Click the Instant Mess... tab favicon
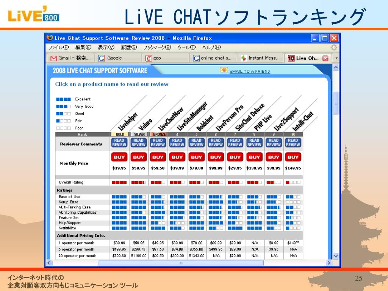This screenshot has width=388, height=291. pos(244,58)
